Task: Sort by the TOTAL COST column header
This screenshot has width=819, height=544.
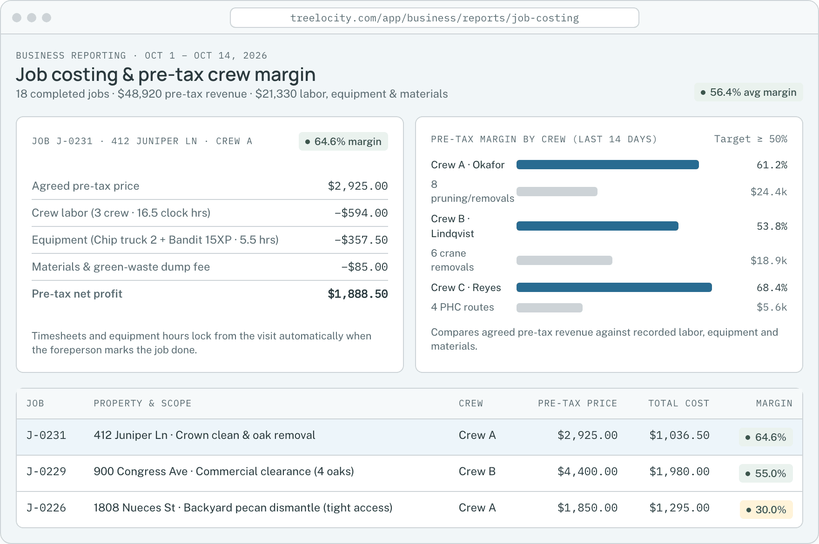Action: [x=678, y=403]
